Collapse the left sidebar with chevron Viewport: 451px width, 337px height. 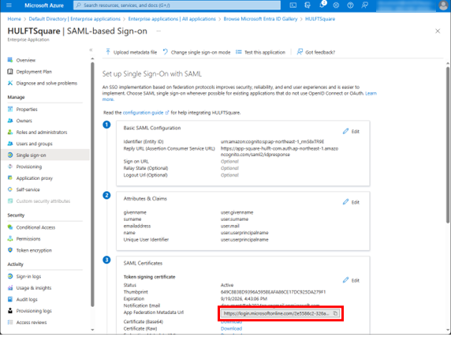[x=91, y=50]
